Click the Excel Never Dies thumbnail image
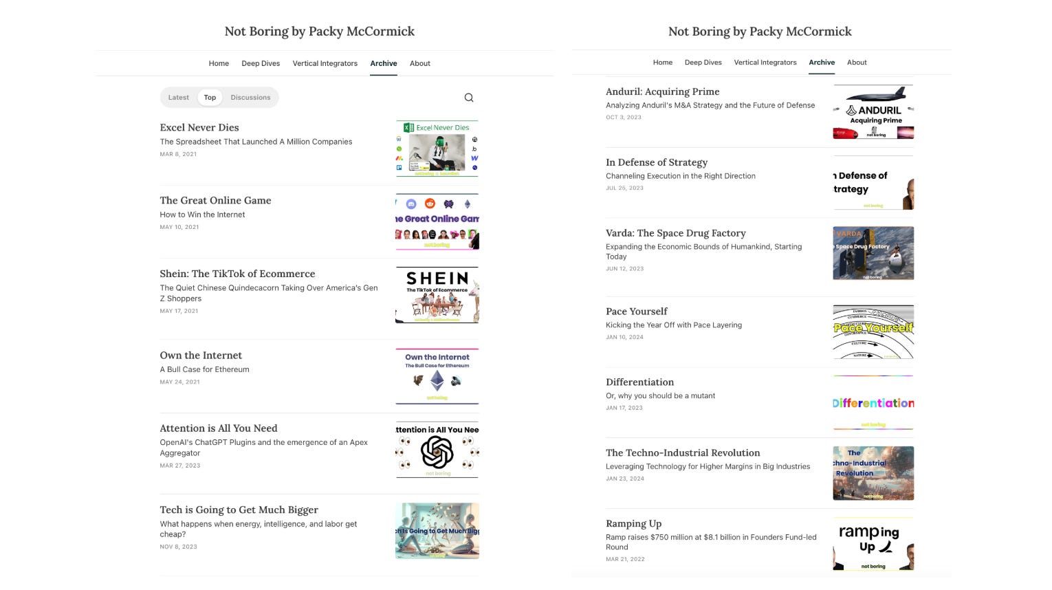 tap(437, 149)
